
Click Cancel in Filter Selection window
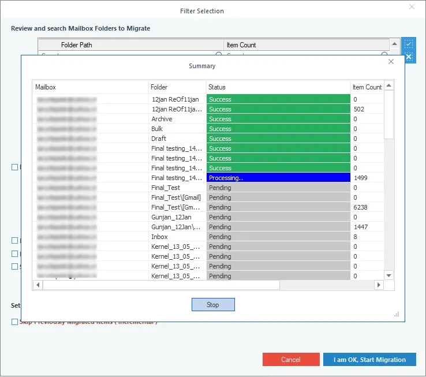point(291,359)
